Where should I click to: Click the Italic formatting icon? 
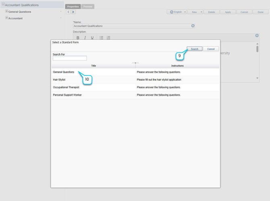[85, 38]
